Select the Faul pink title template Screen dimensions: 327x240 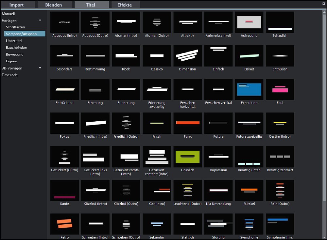[x=280, y=89]
